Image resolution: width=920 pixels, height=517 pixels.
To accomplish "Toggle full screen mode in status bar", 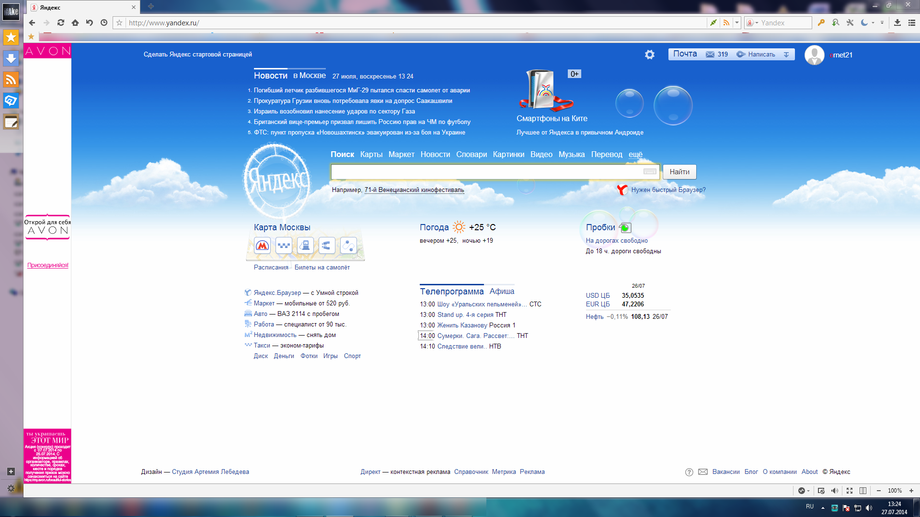I will [x=850, y=491].
